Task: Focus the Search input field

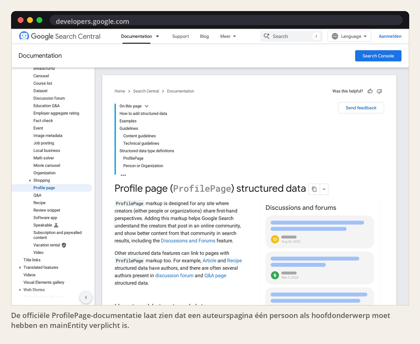Action: click(x=291, y=36)
